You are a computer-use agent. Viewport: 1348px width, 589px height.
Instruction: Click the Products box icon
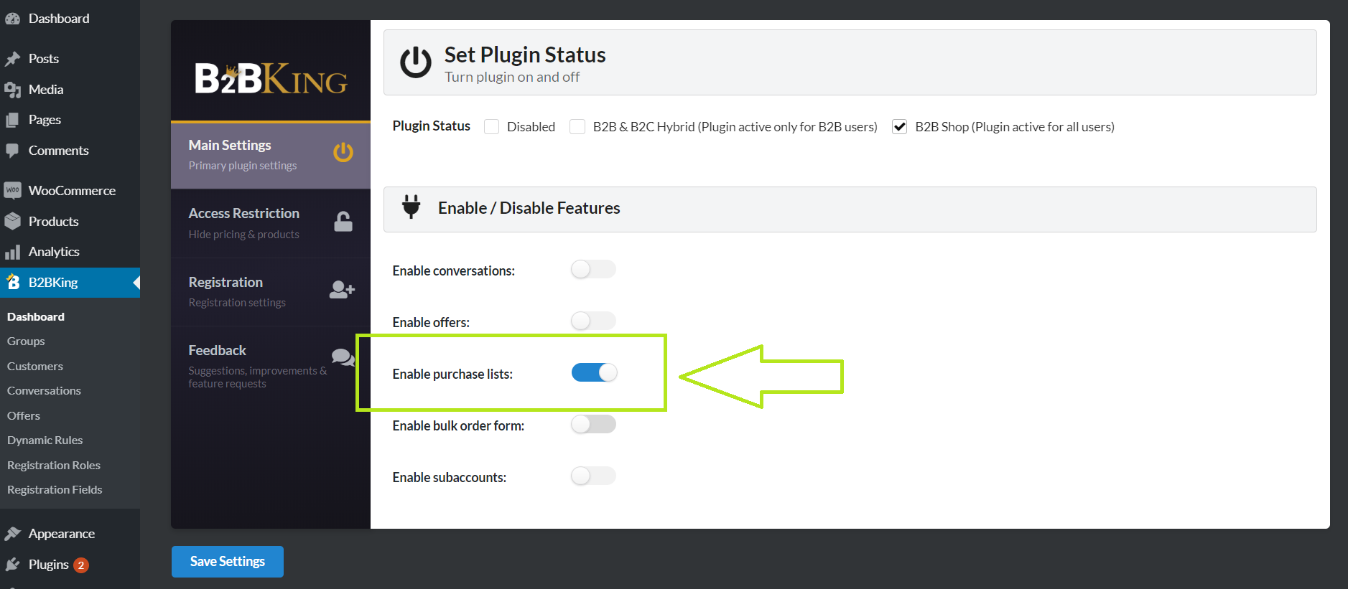(13, 221)
